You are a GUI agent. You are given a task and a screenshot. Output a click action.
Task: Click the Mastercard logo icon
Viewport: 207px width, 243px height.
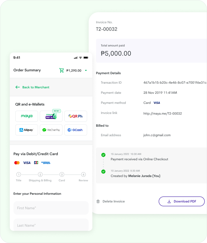pyautogui.click(x=17, y=163)
